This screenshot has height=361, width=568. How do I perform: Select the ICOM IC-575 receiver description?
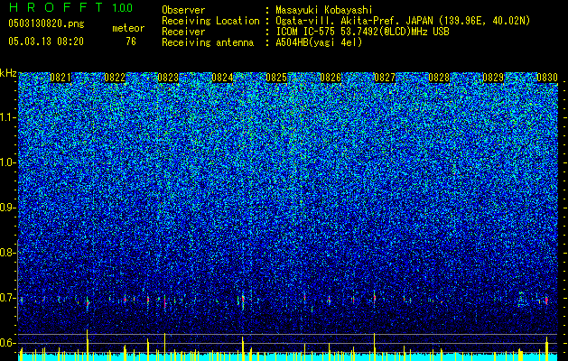[363, 32]
